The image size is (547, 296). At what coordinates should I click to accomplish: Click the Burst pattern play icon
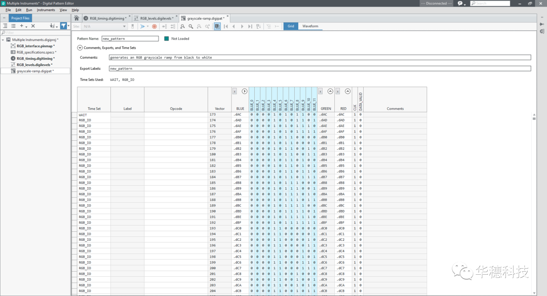(x=142, y=26)
